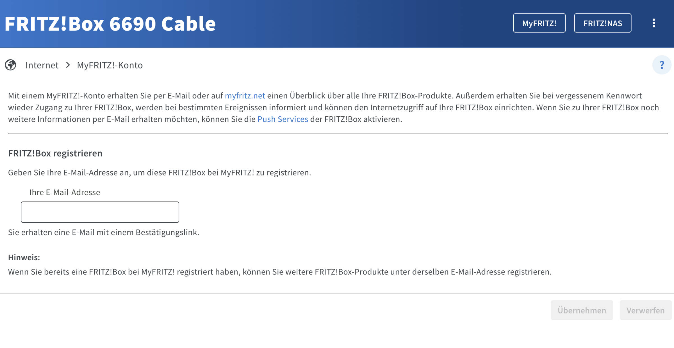Screen dimensions: 674x348
Task: Select MyFRITZ!-Konto in the breadcrumb
Action: tap(110, 65)
